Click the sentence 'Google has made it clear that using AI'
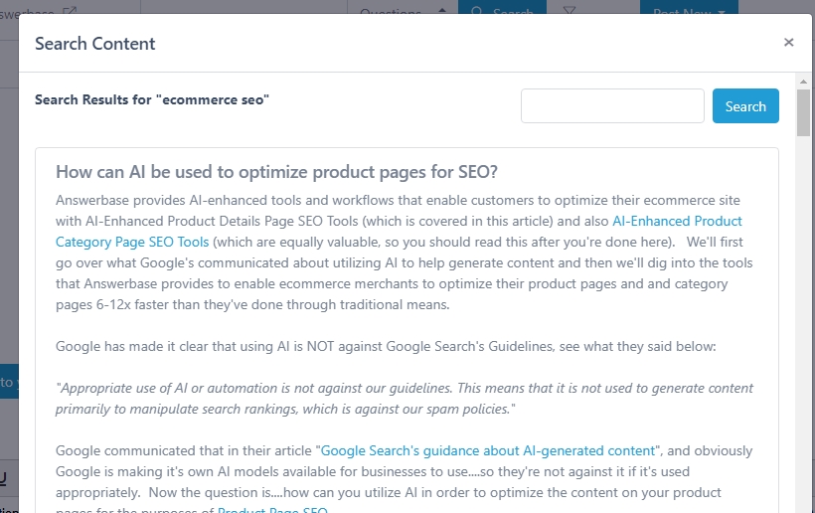815x513 pixels. [386, 347]
